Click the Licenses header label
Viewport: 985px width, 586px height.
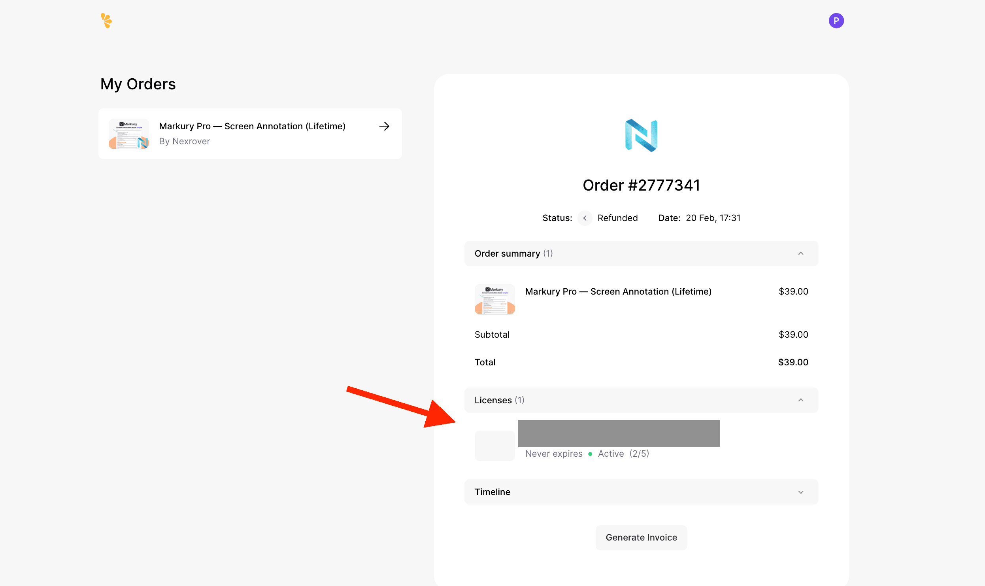click(x=493, y=400)
